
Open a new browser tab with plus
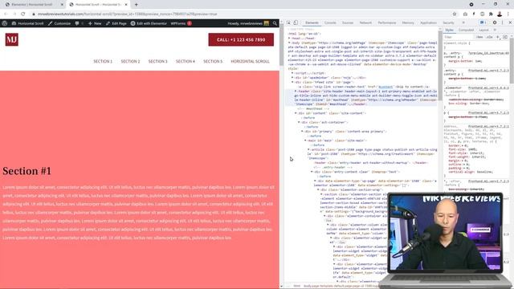[136, 5]
